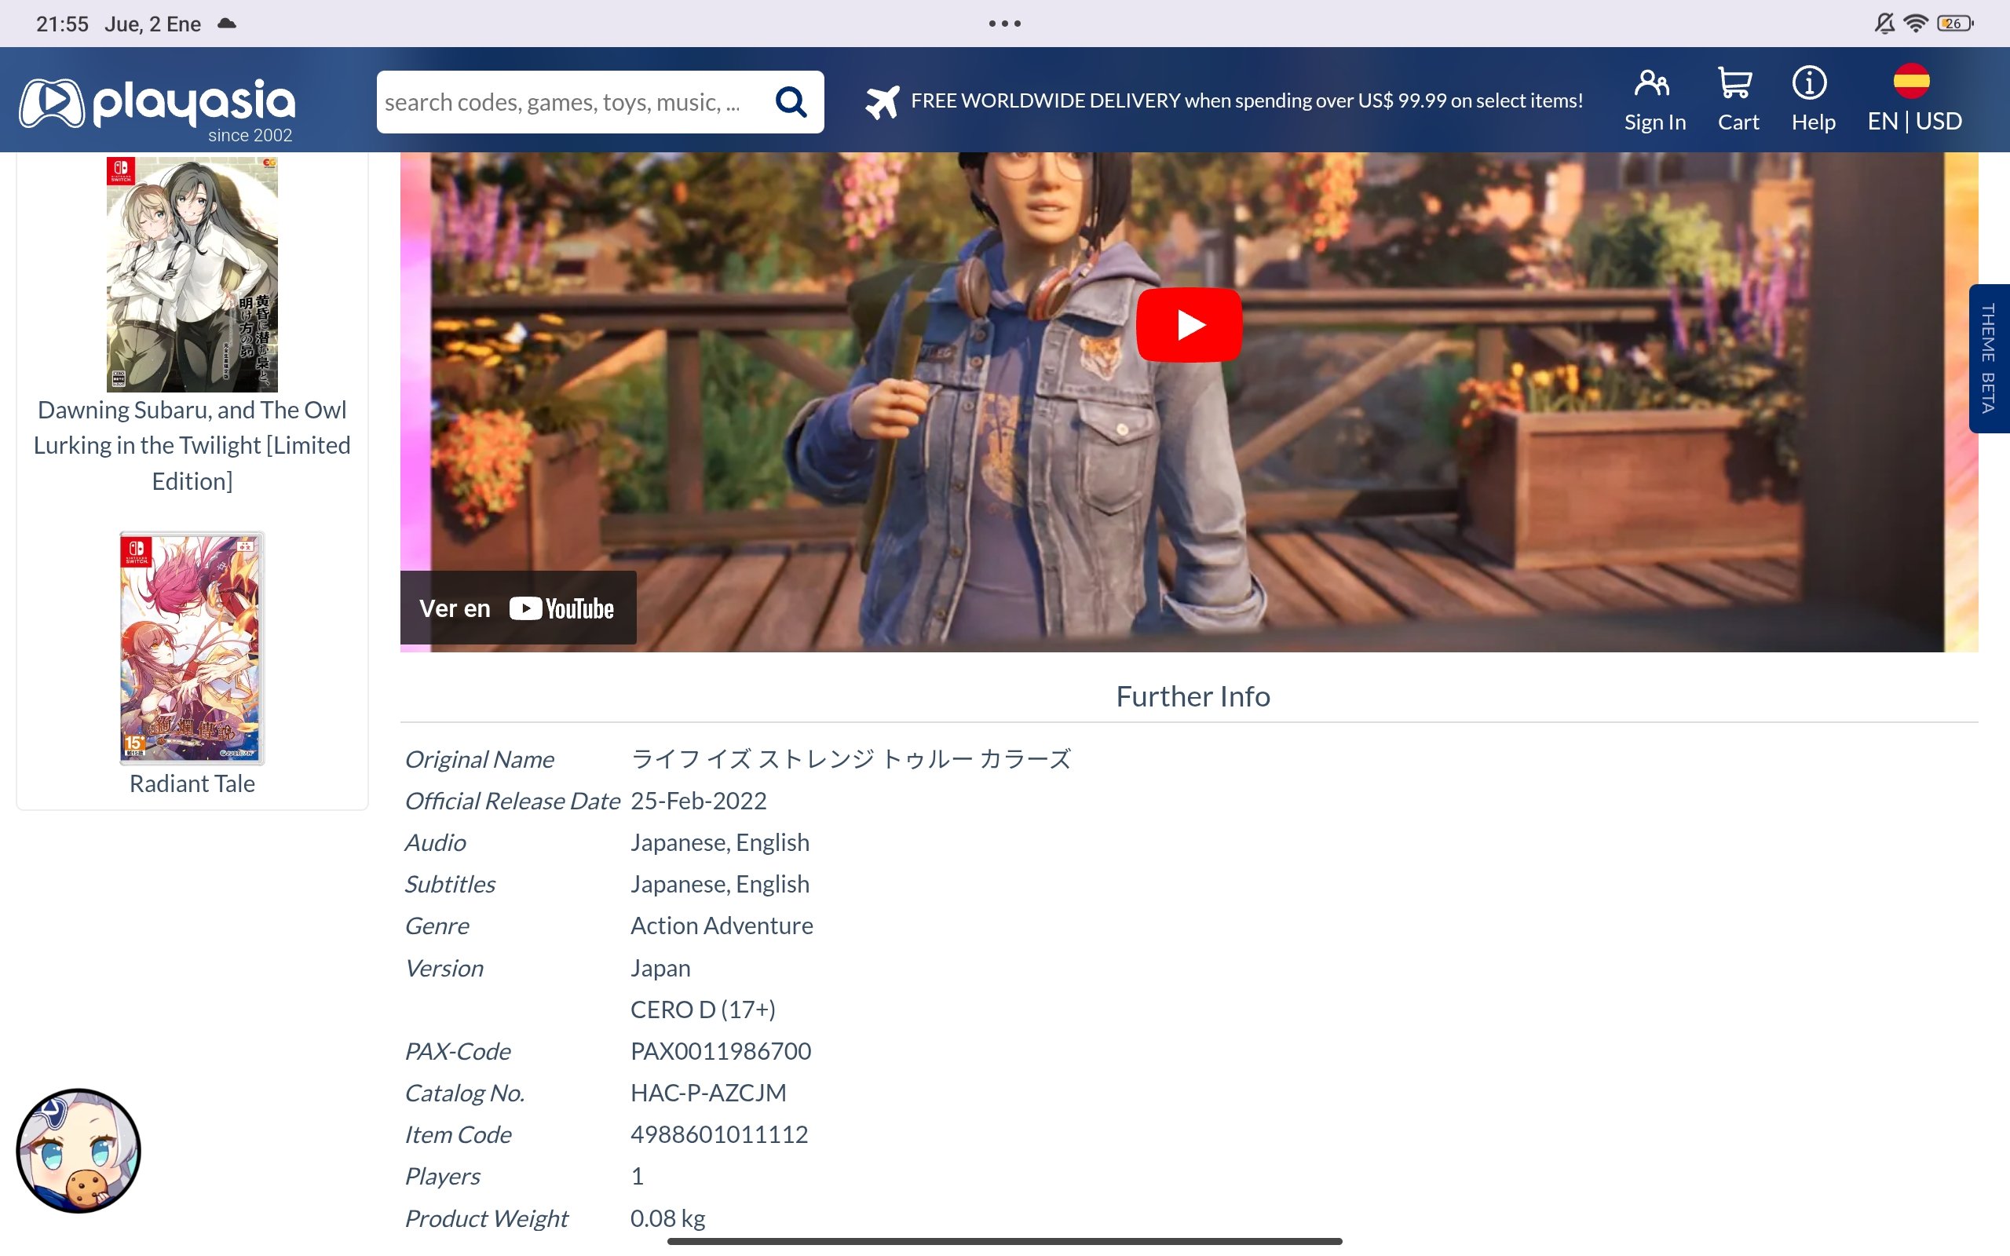This screenshot has height=1256, width=2010.
Task: Tap the cloud weather status icon
Action: click(x=227, y=24)
